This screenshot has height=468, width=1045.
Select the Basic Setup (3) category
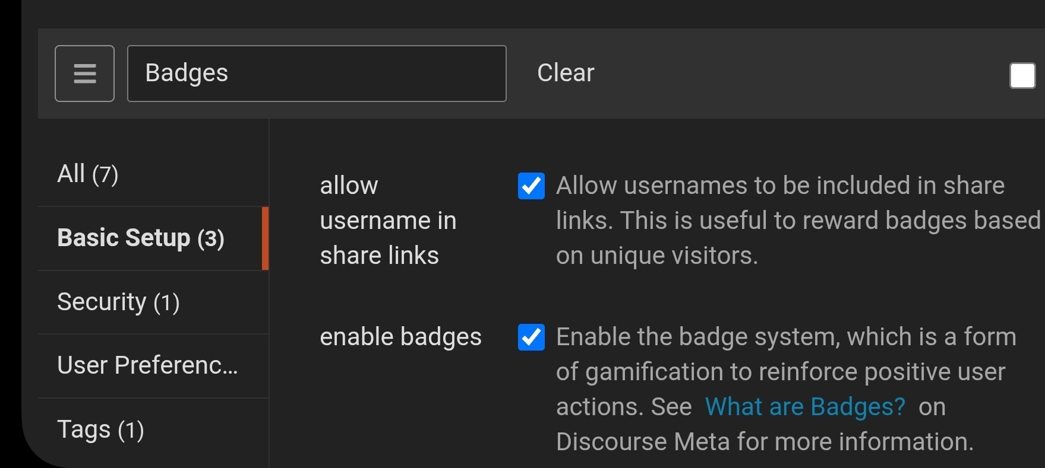point(141,238)
